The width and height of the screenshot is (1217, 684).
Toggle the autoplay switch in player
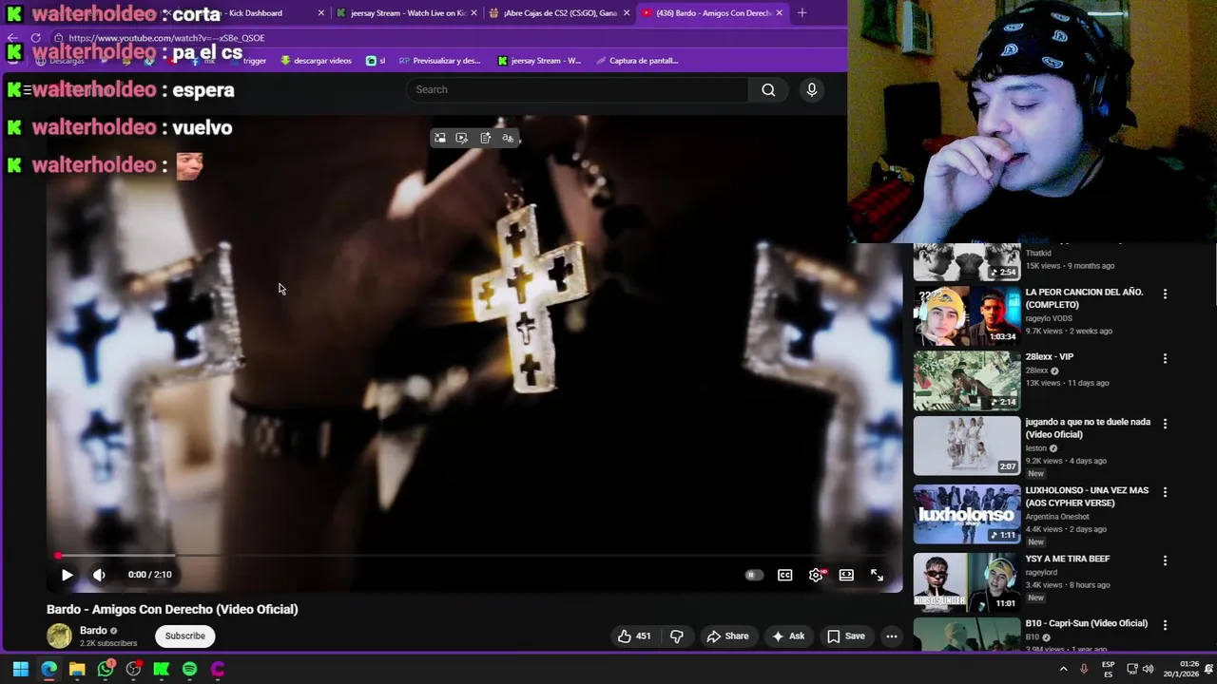753,575
